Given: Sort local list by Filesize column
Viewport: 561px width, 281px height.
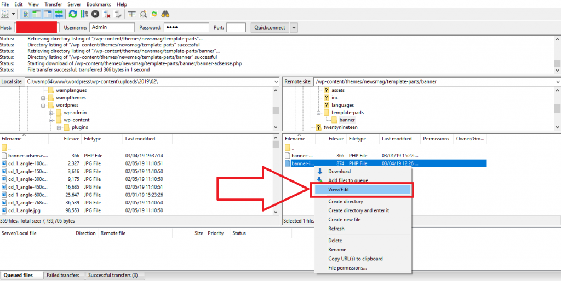Looking at the screenshot, I should pyautogui.click(x=65, y=138).
